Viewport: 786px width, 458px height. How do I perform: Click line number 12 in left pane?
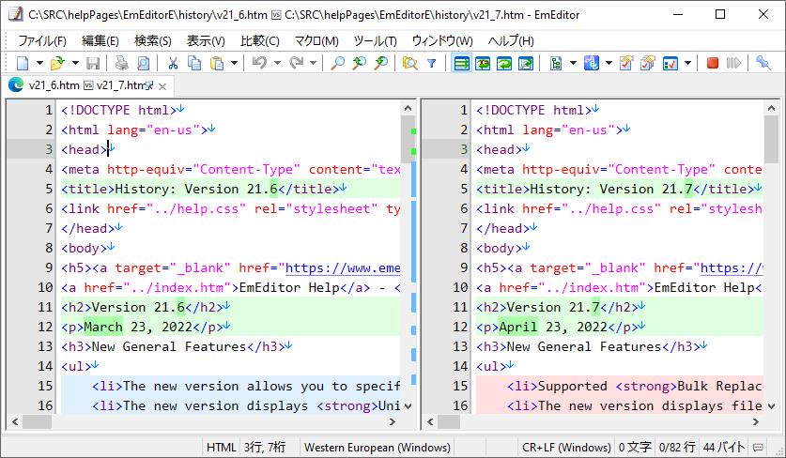point(45,327)
